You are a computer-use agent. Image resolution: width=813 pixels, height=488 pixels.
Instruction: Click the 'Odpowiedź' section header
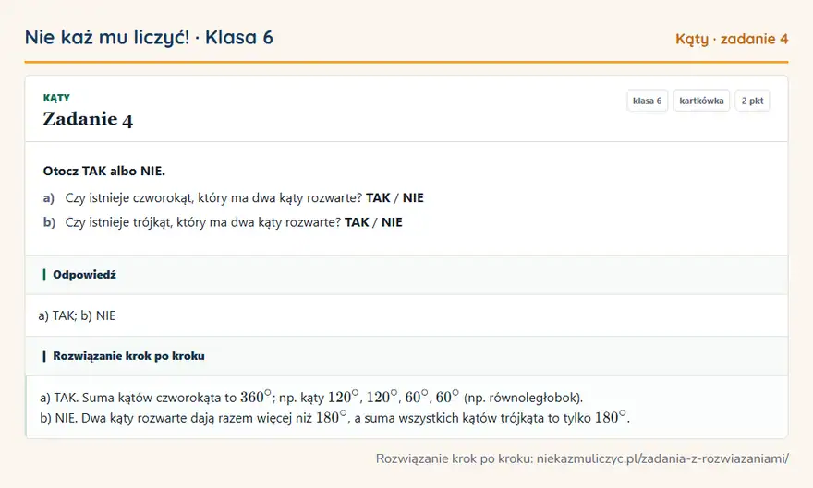406,275
